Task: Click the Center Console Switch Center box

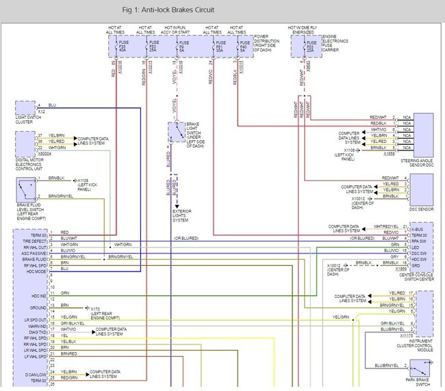Action: pyautogui.click(x=422, y=247)
